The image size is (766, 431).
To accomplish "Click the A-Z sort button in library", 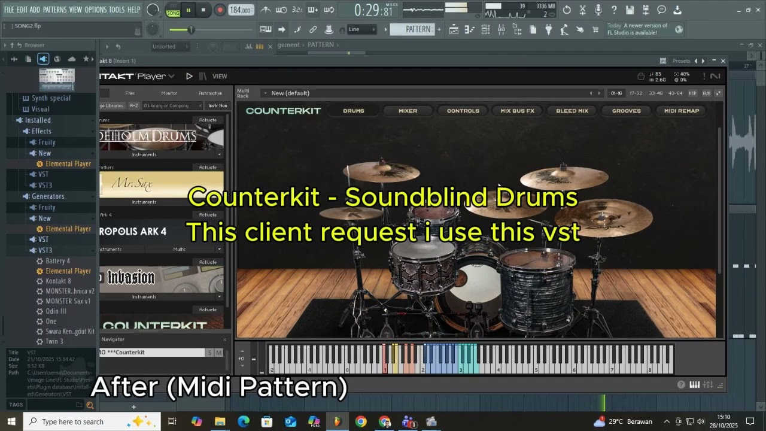I will tap(133, 105).
